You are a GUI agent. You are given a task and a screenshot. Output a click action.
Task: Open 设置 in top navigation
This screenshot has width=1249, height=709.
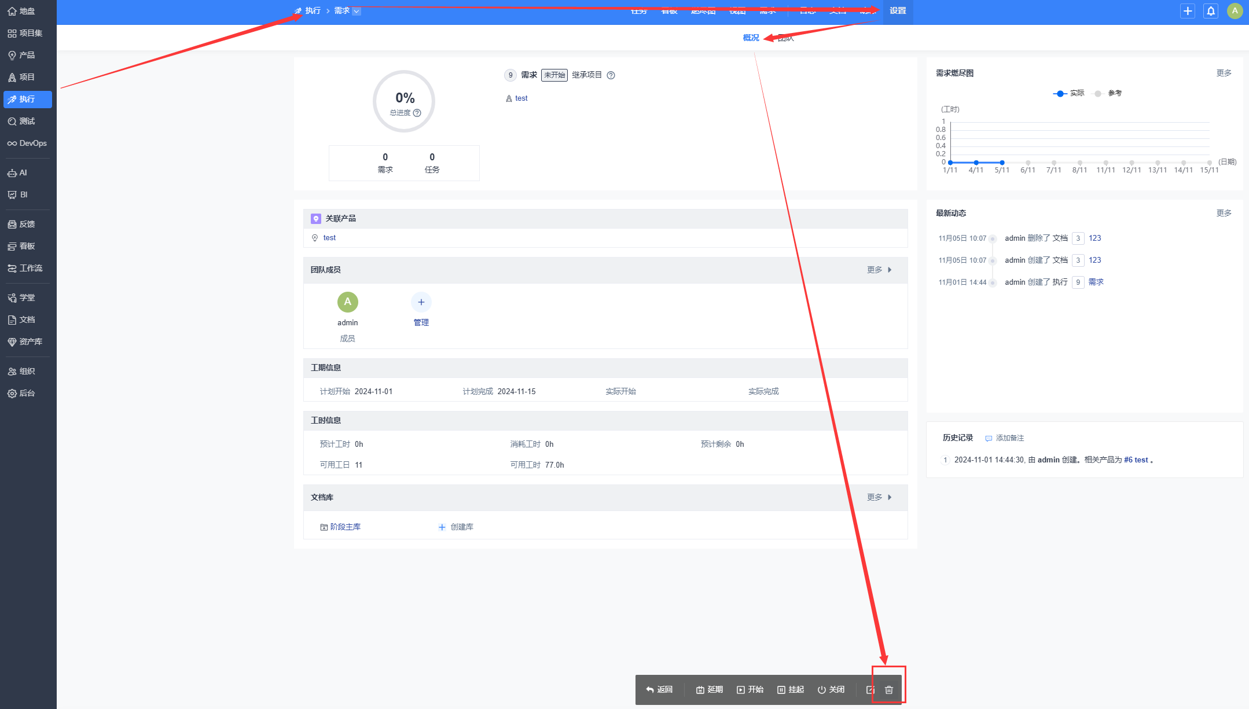click(x=898, y=10)
